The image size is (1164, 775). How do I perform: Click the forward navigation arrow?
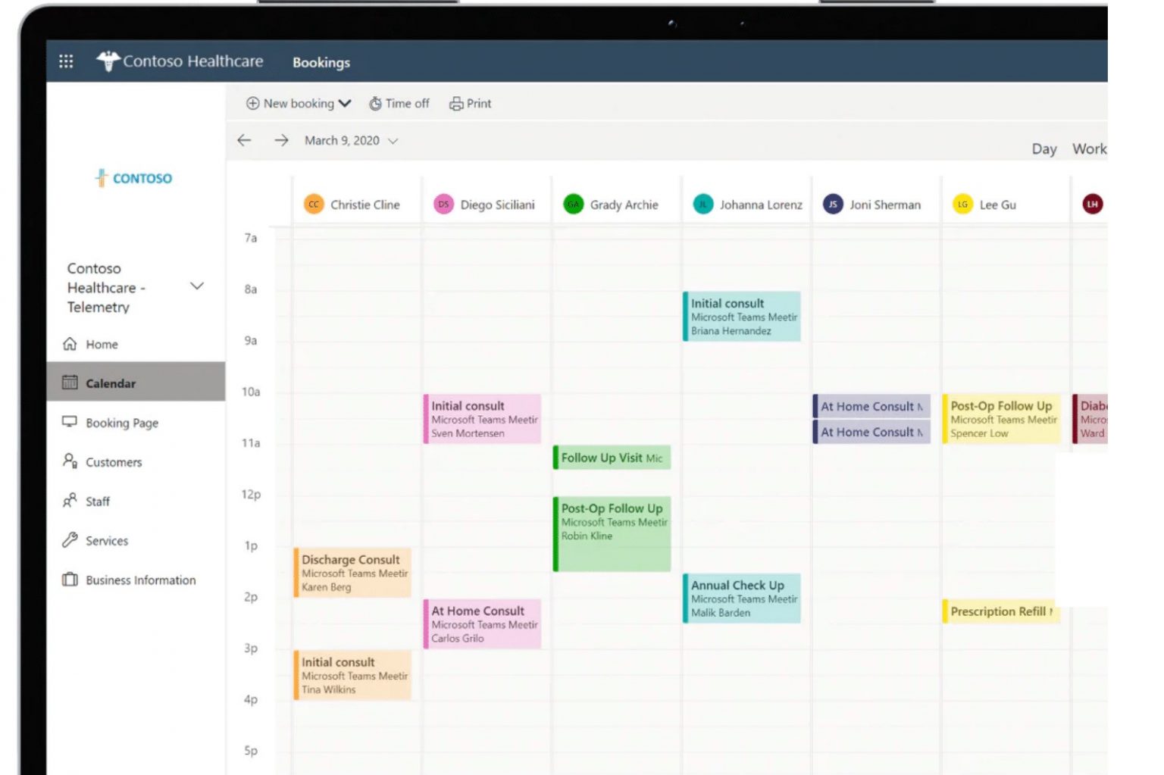[281, 140]
